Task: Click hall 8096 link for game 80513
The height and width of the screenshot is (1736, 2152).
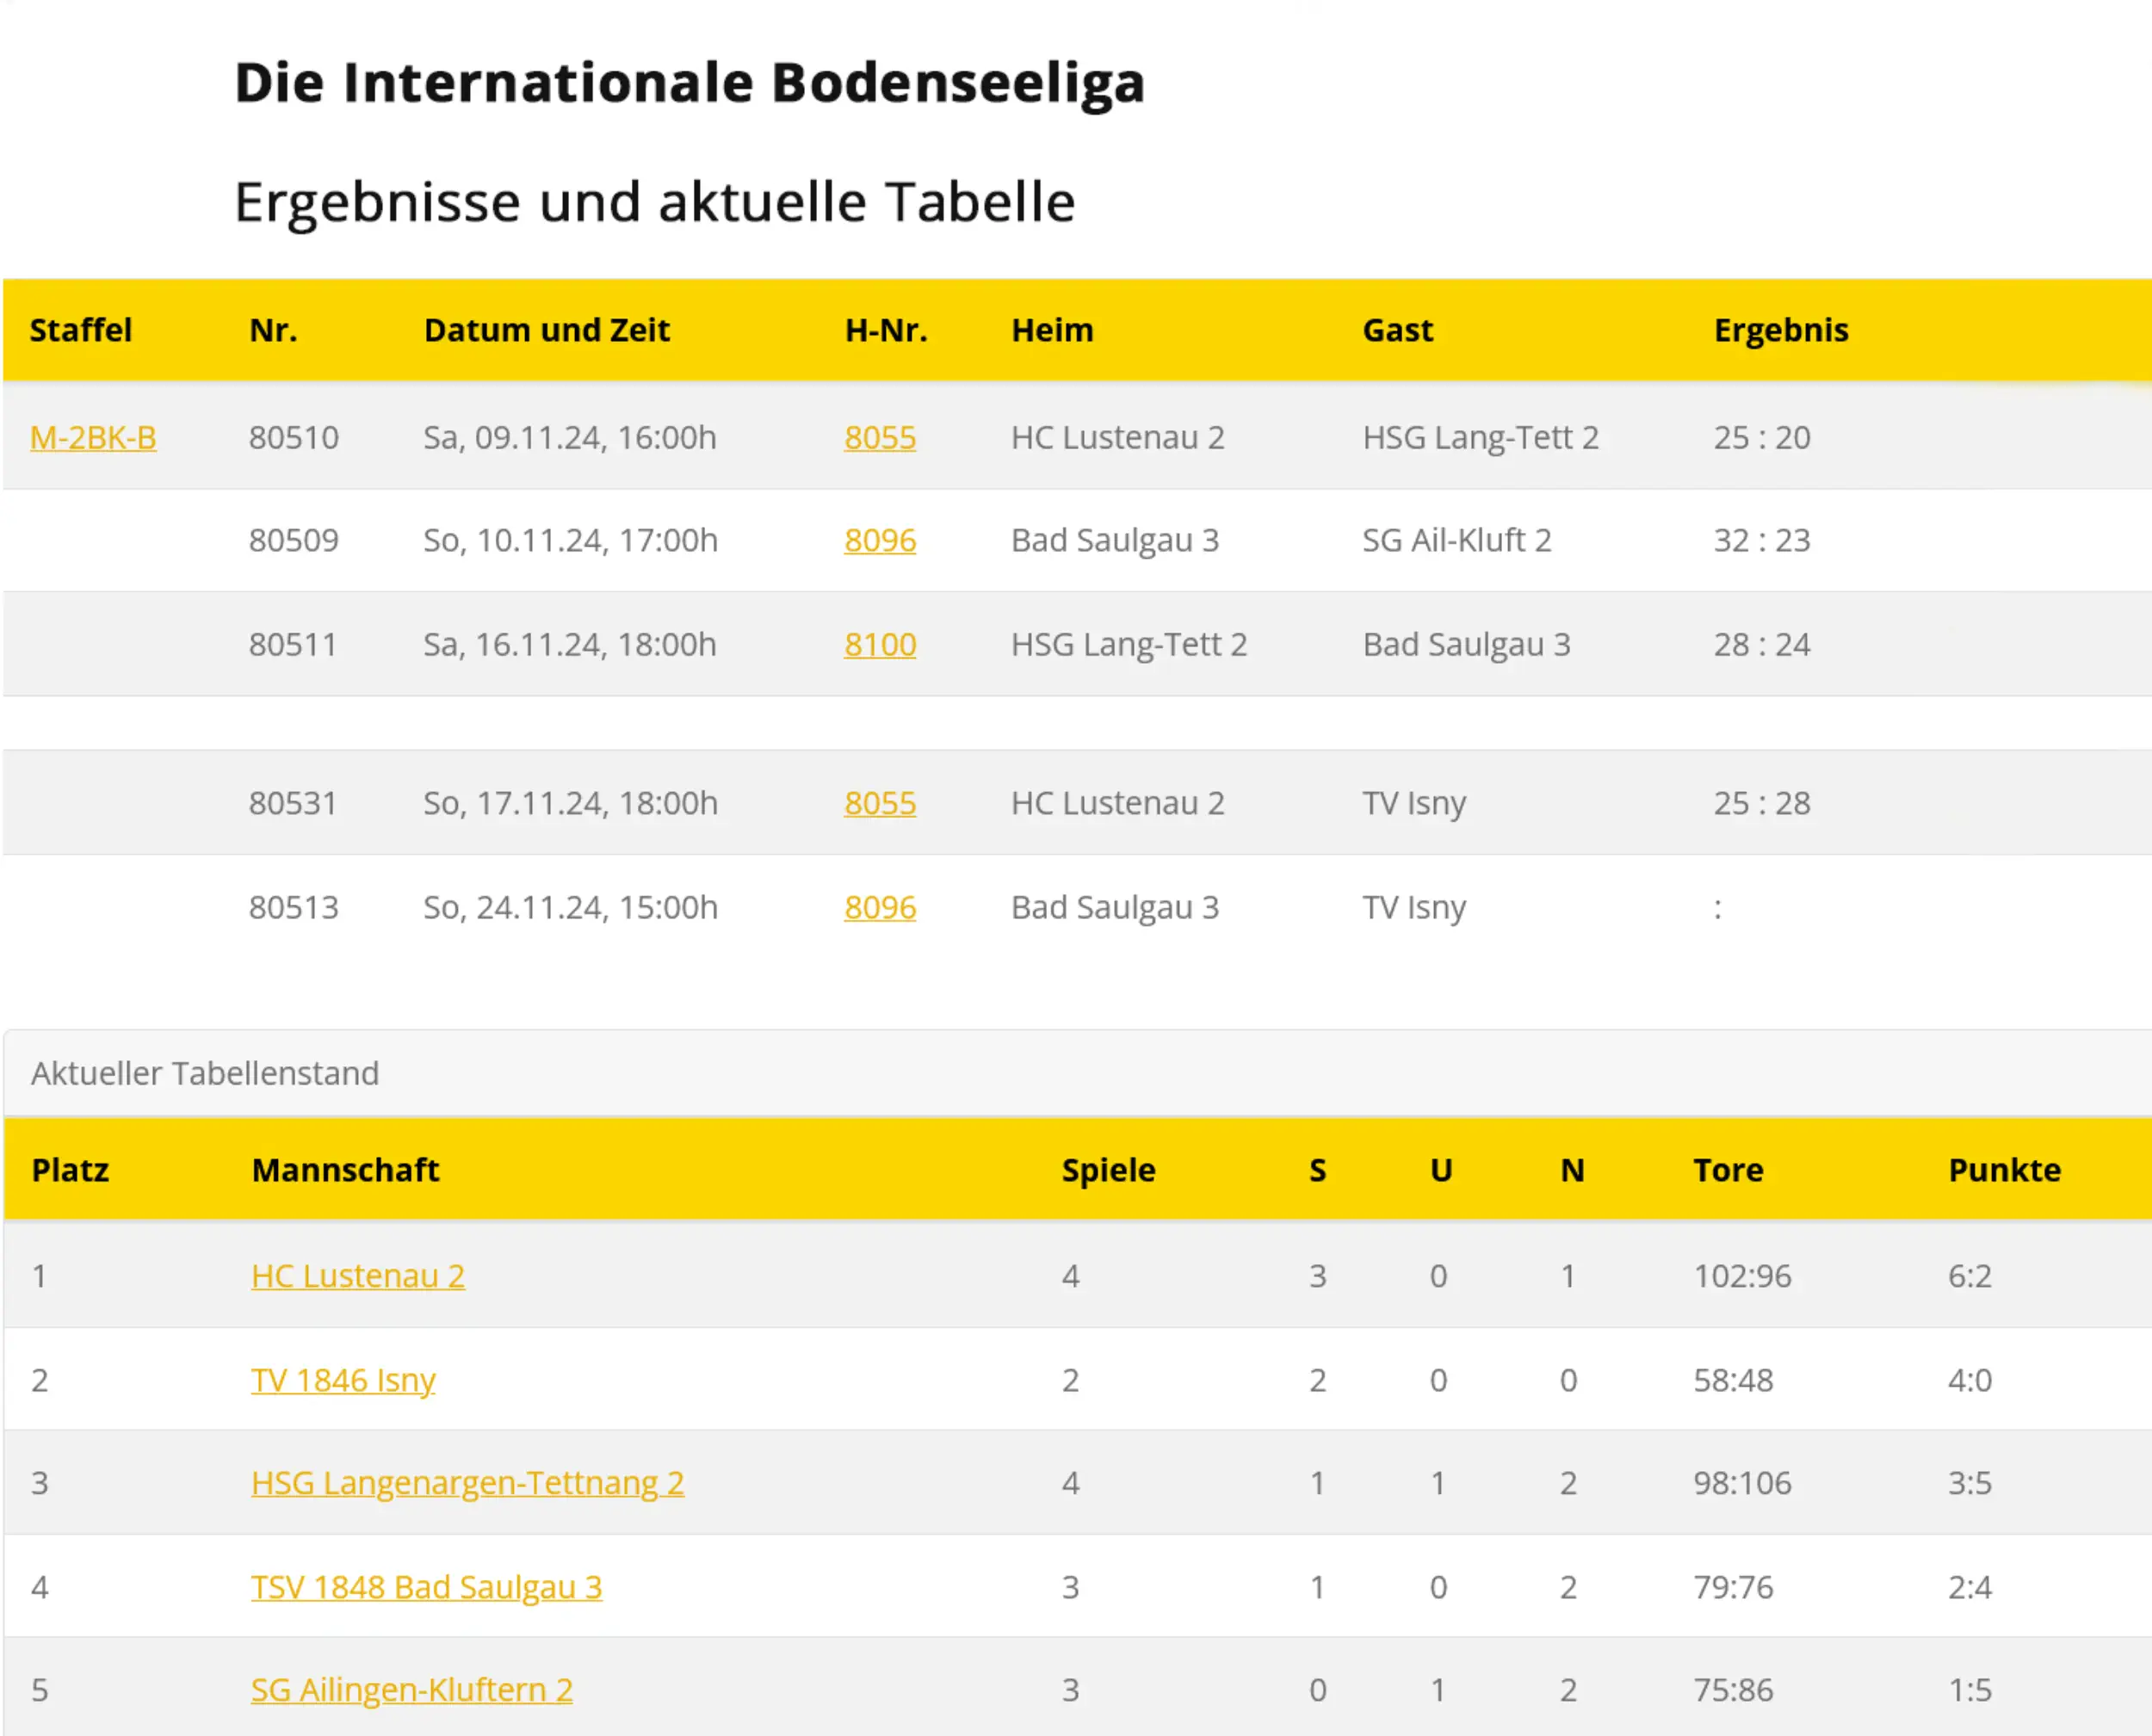Action: [x=879, y=907]
